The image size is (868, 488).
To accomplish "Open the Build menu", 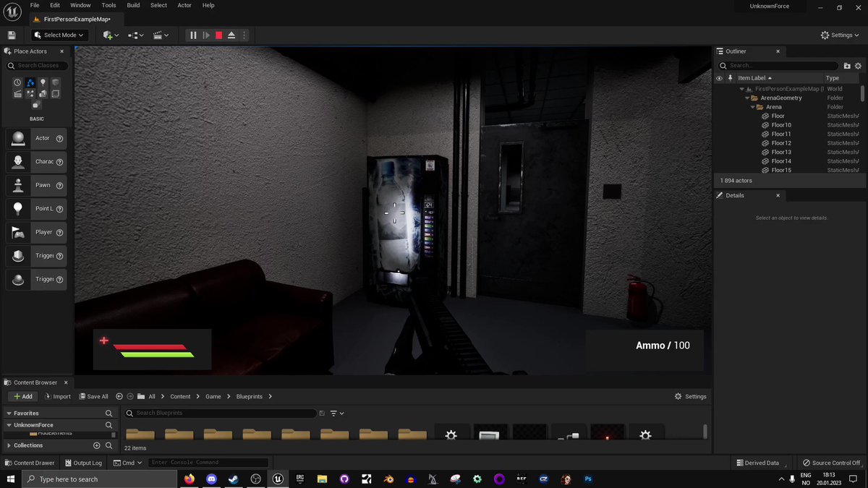I will click(x=133, y=5).
